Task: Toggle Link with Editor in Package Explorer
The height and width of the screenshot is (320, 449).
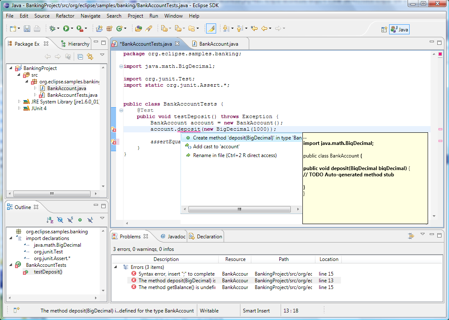Action: [x=90, y=57]
